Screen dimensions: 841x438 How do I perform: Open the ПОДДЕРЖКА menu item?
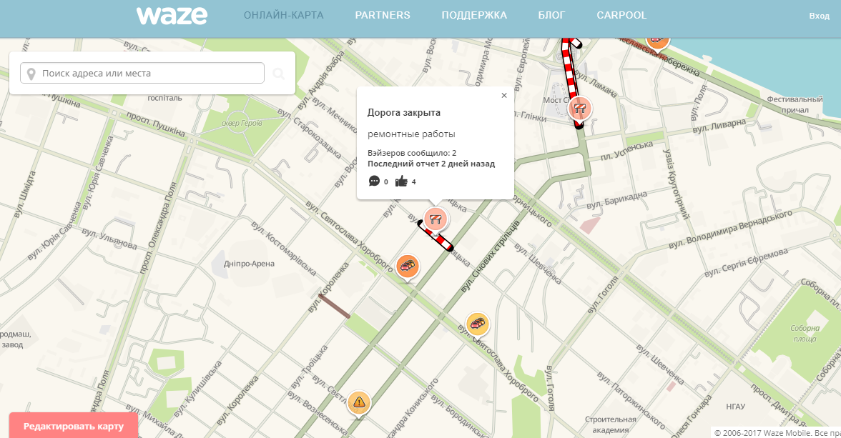[474, 15]
